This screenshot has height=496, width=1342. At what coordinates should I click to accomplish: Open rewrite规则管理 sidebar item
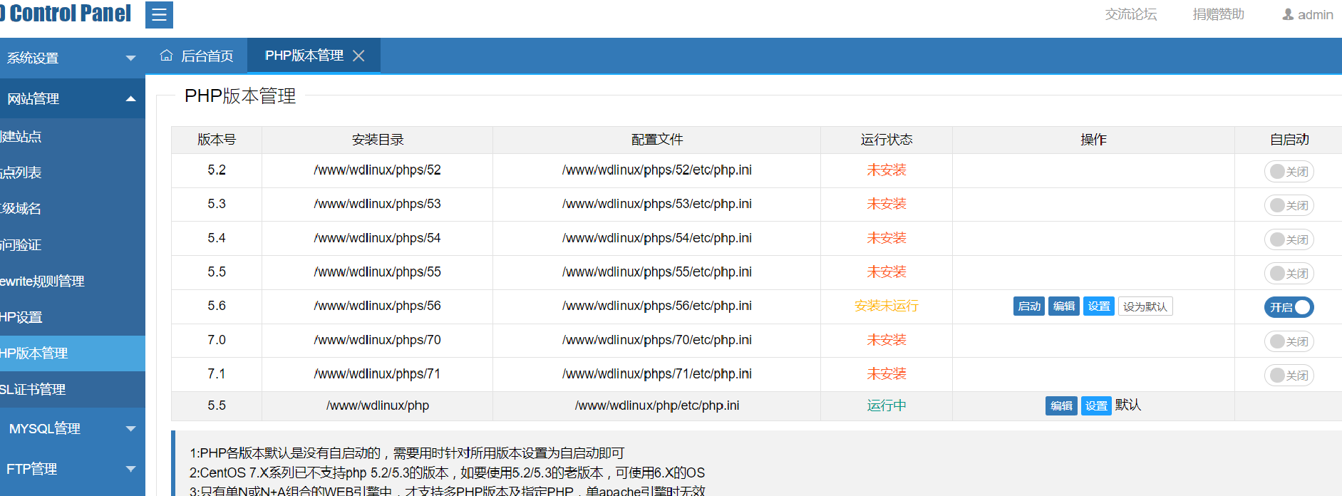pos(73,281)
